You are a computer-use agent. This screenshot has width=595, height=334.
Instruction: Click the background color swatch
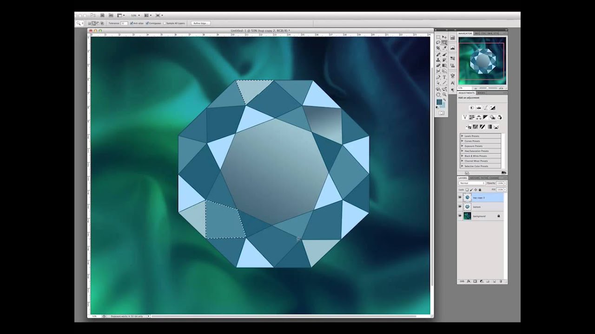click(x=443, y=106)
